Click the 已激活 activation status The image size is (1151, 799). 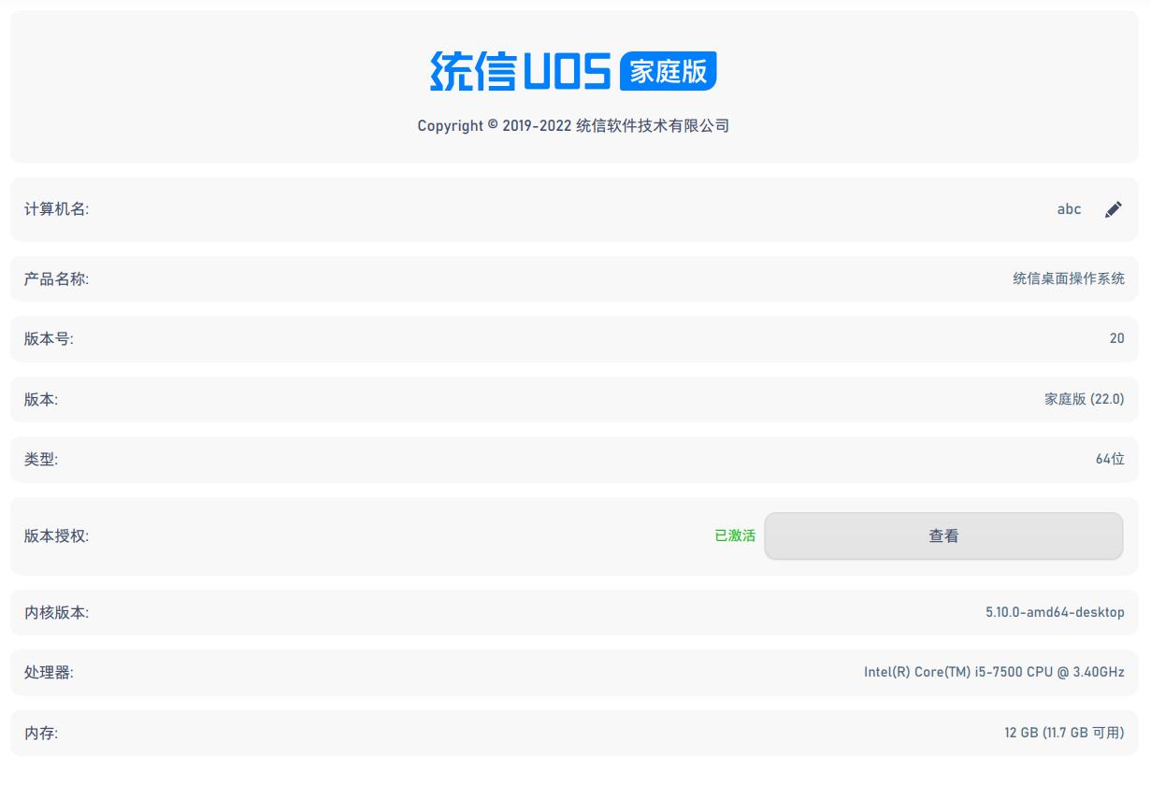coord(735,536)
